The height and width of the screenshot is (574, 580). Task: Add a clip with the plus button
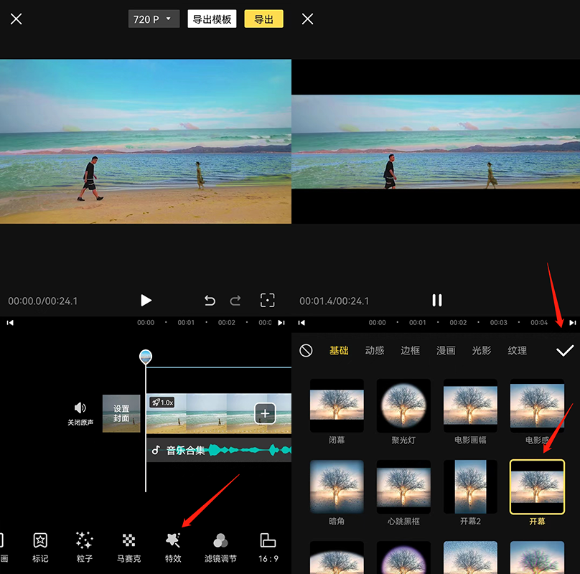coord(265,413)
